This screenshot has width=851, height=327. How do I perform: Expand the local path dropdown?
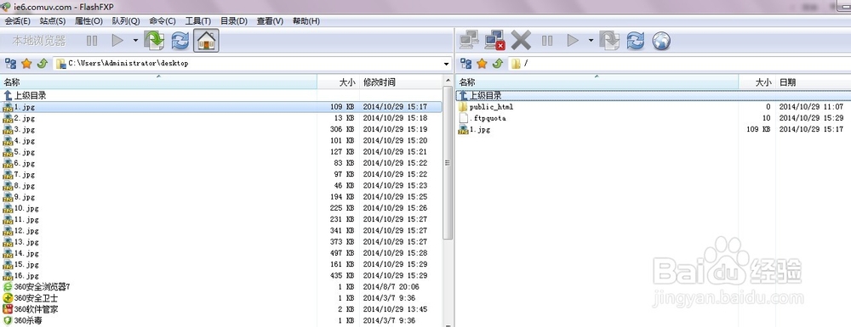tap(447, 64)
